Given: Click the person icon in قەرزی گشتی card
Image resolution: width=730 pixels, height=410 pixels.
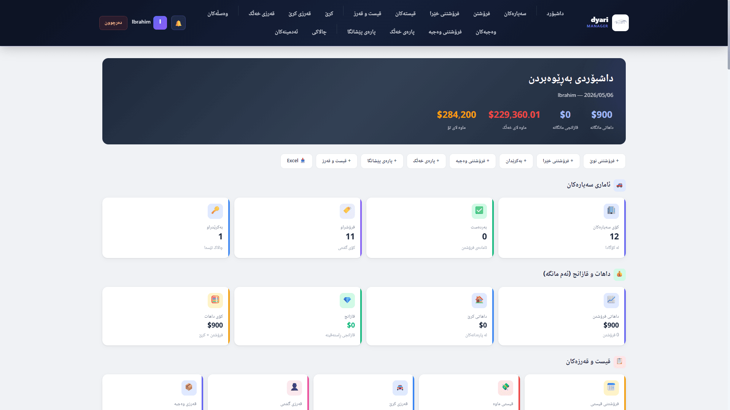Looking at the screenshot, I should pos(294,388).
